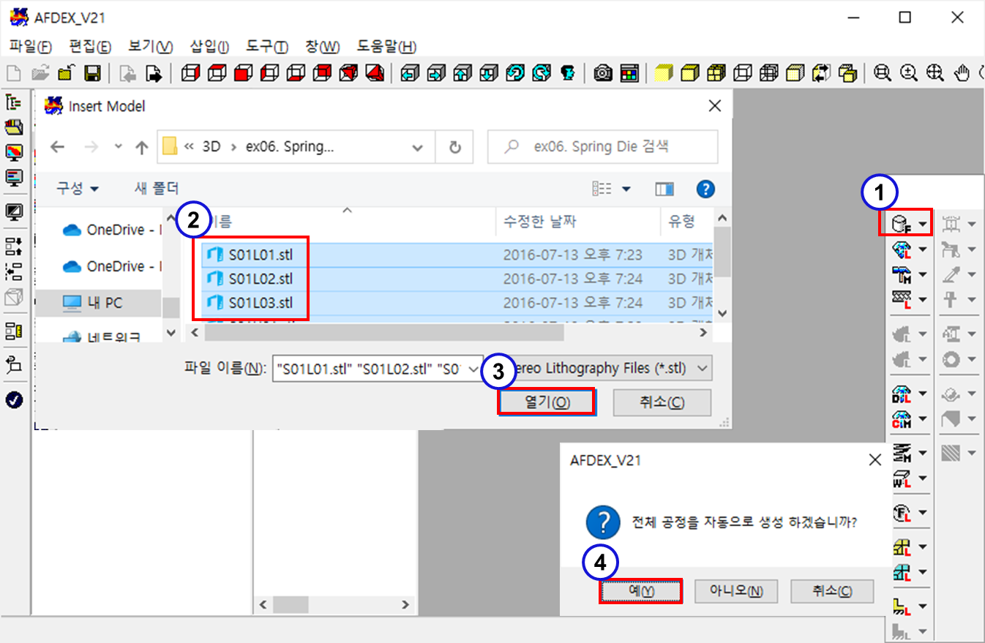985x643 pixels.
Task: Open the file type filter dropdown
Action: [703, 368]
